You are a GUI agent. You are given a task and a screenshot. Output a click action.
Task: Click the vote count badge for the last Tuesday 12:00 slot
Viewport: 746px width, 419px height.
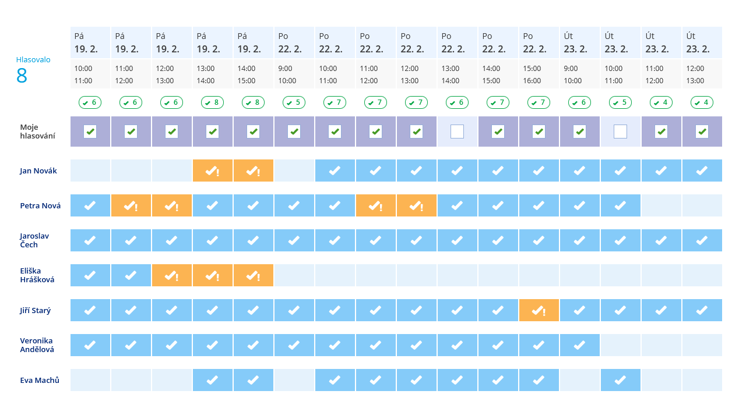click(x=702, y=102)
